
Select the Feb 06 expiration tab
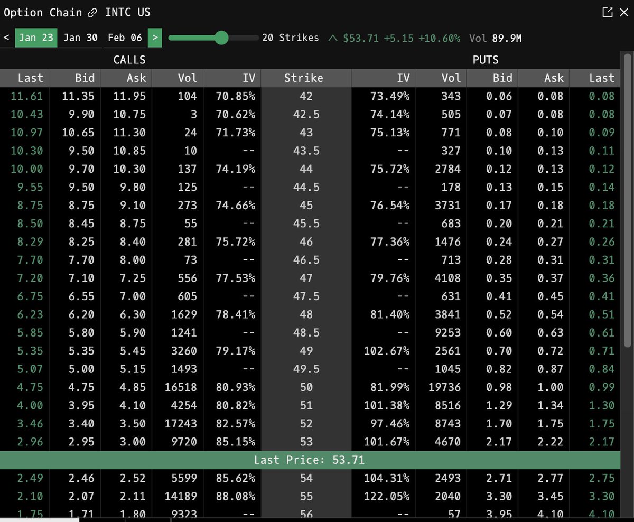125,38
